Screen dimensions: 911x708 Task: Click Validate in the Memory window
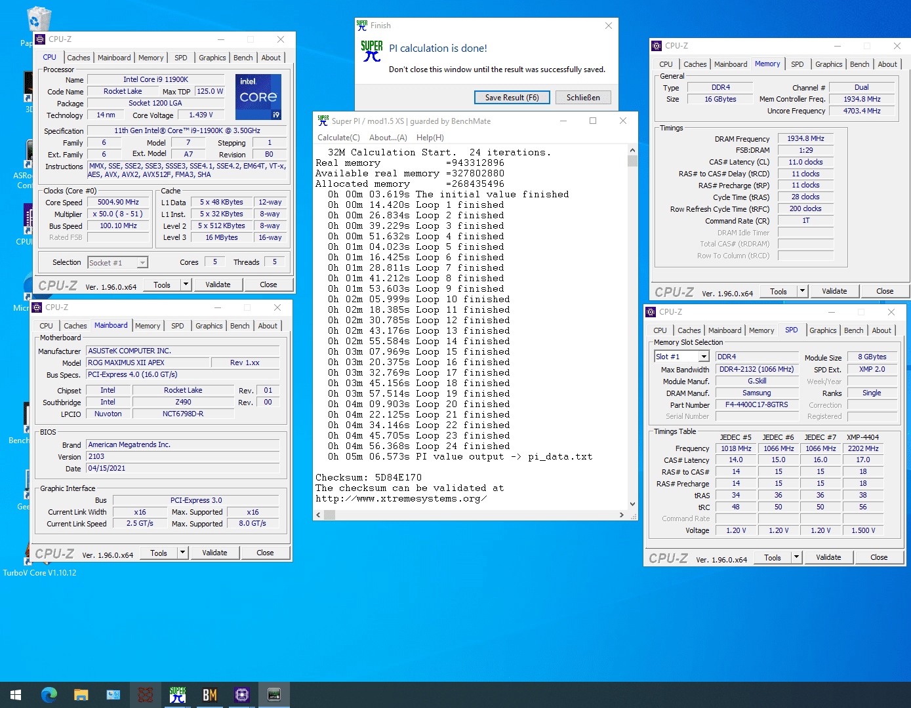(834, 291)
